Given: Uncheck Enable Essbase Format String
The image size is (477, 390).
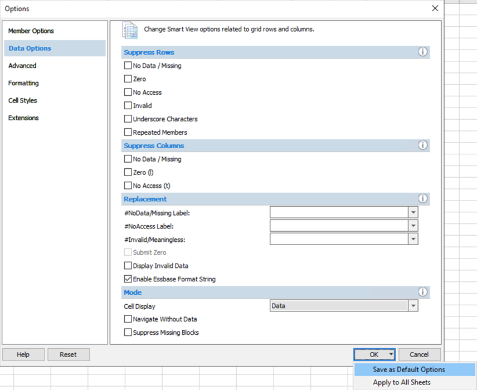Looking at the screenshot, I should [x=128, y=279].
